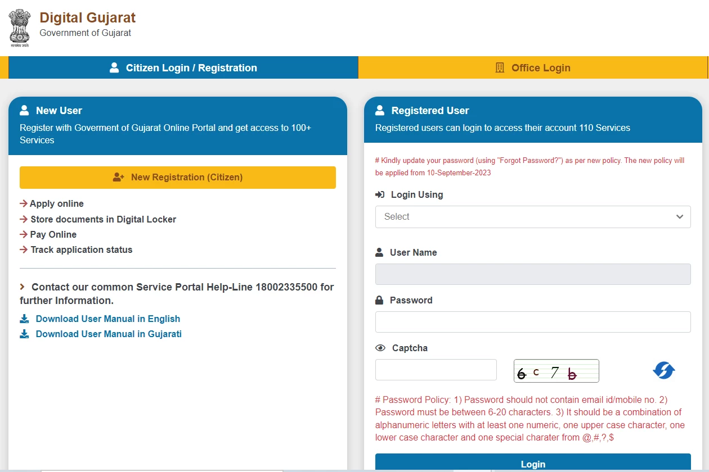The width and height of the screenshot is (709, 472).
Task: Click the New User header icon
Action: tap(24, 111)
